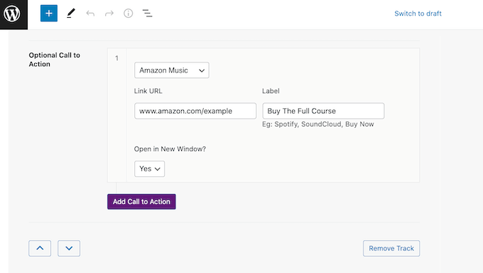This screenshot has height=273, width=483.
Task: Click the Remove Track button
Action: [391, 248]
